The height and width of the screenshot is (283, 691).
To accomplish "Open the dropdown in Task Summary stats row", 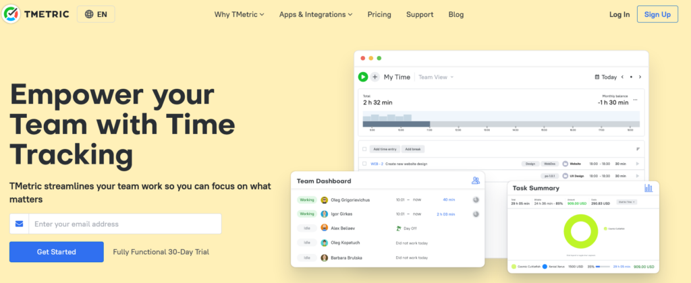I will coord(627,202).
